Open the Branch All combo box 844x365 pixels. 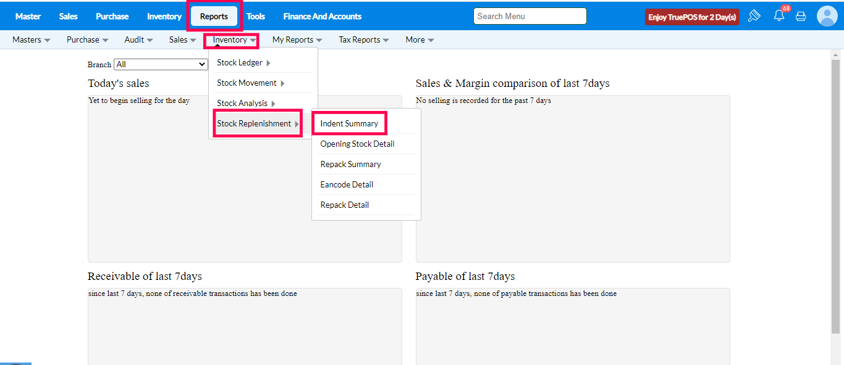pos(161,64)
